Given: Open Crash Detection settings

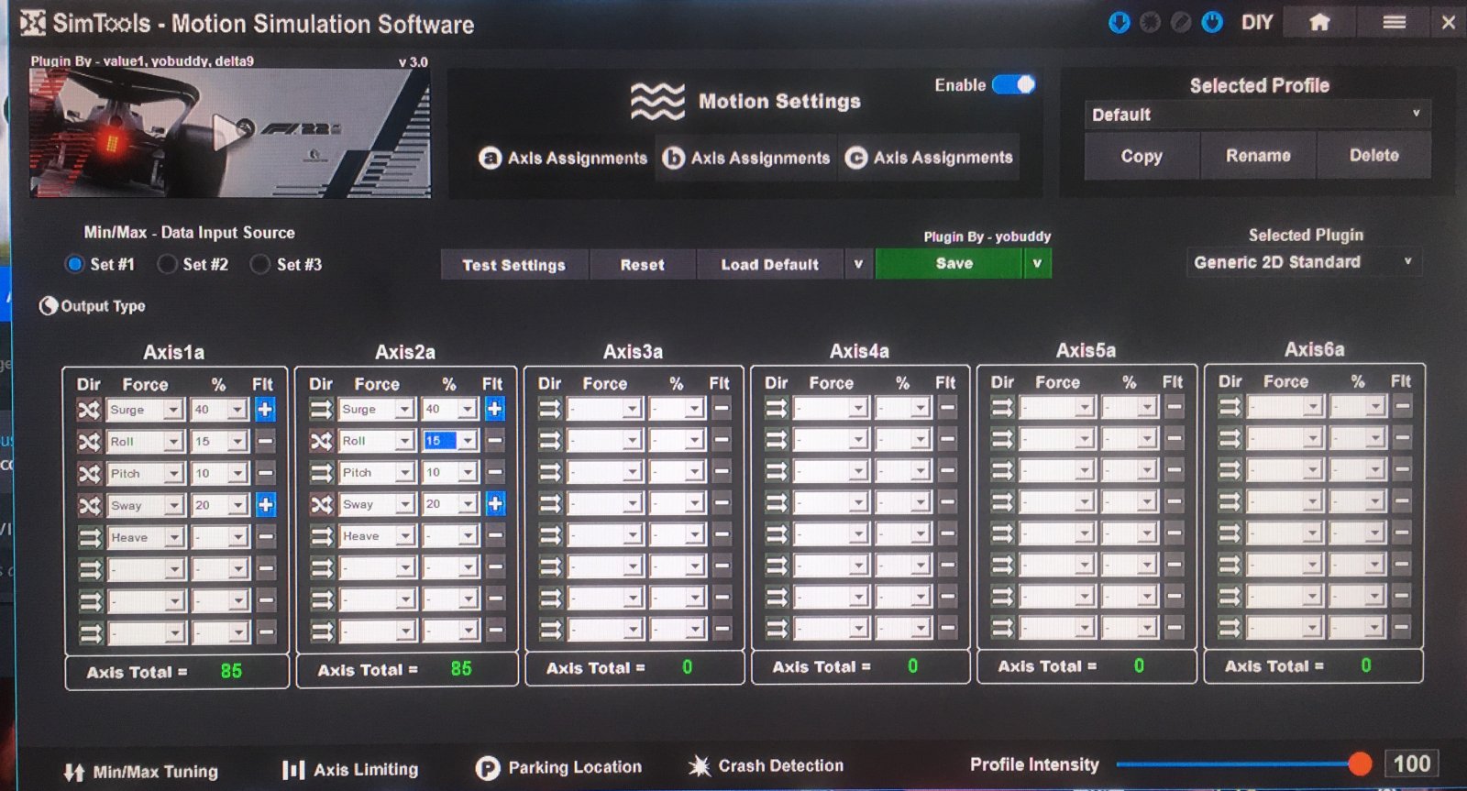Looking at the screenshot, I should [x=766, y=766].
